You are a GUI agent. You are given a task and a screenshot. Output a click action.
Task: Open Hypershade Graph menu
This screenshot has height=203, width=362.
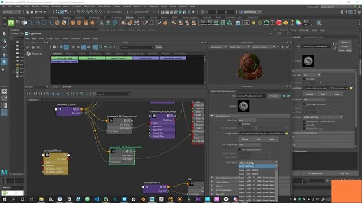pos(66,39)
